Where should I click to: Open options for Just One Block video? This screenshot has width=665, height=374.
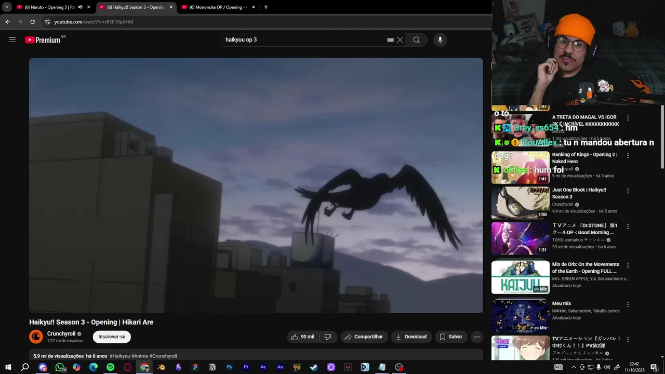coord(628,191)
